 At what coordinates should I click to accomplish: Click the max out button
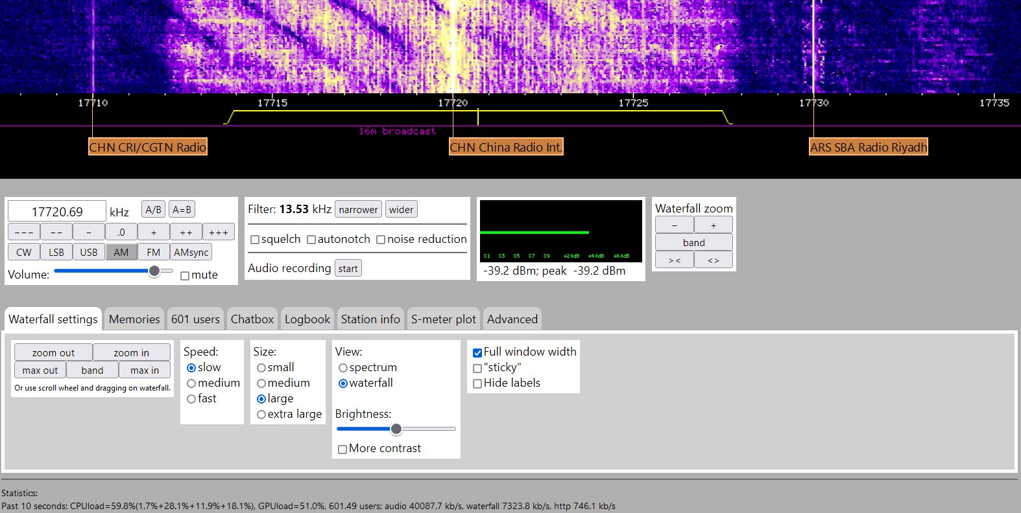click(40, 370)
